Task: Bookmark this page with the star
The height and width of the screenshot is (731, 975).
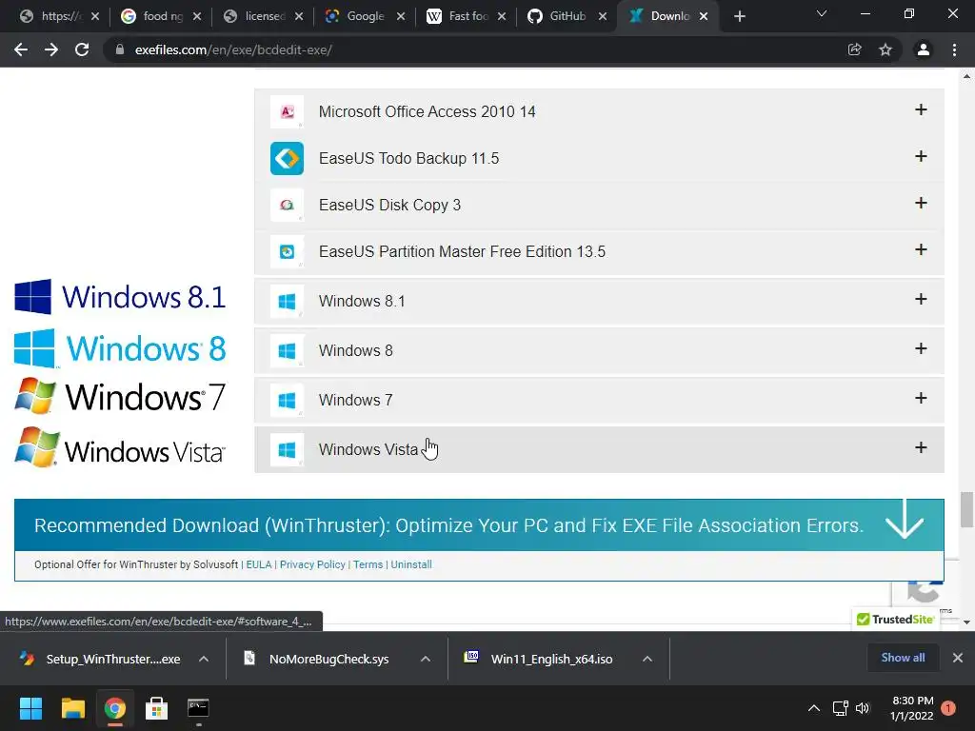Action: (885, 49)
